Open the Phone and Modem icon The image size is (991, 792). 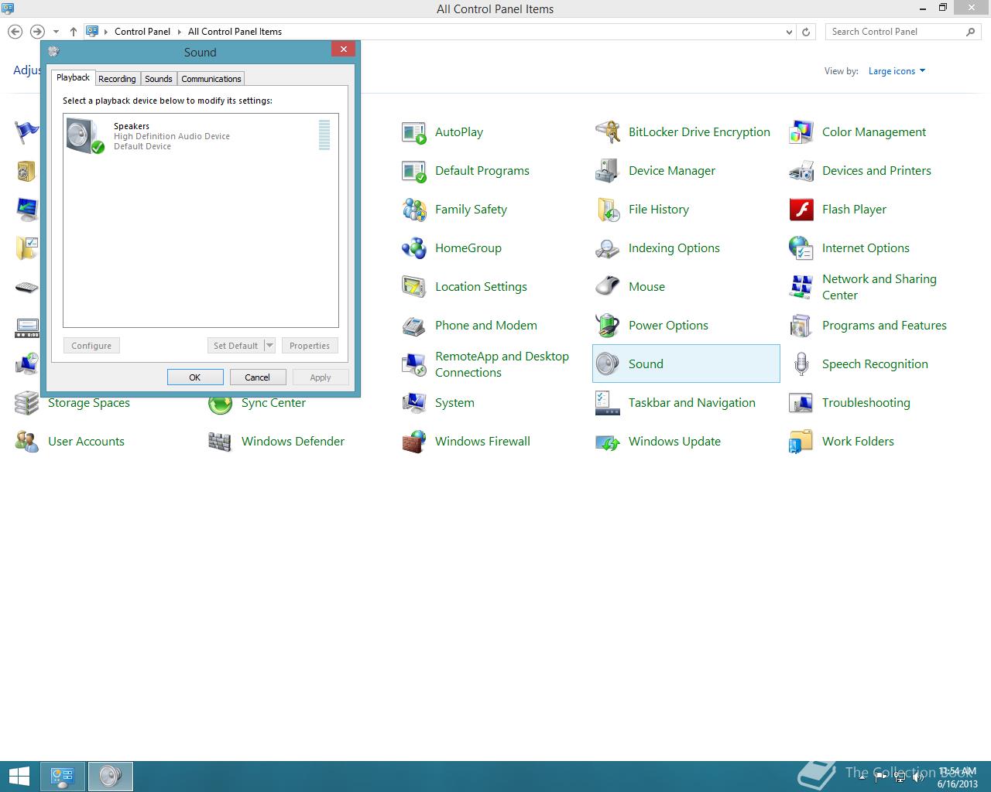[414, 326]
